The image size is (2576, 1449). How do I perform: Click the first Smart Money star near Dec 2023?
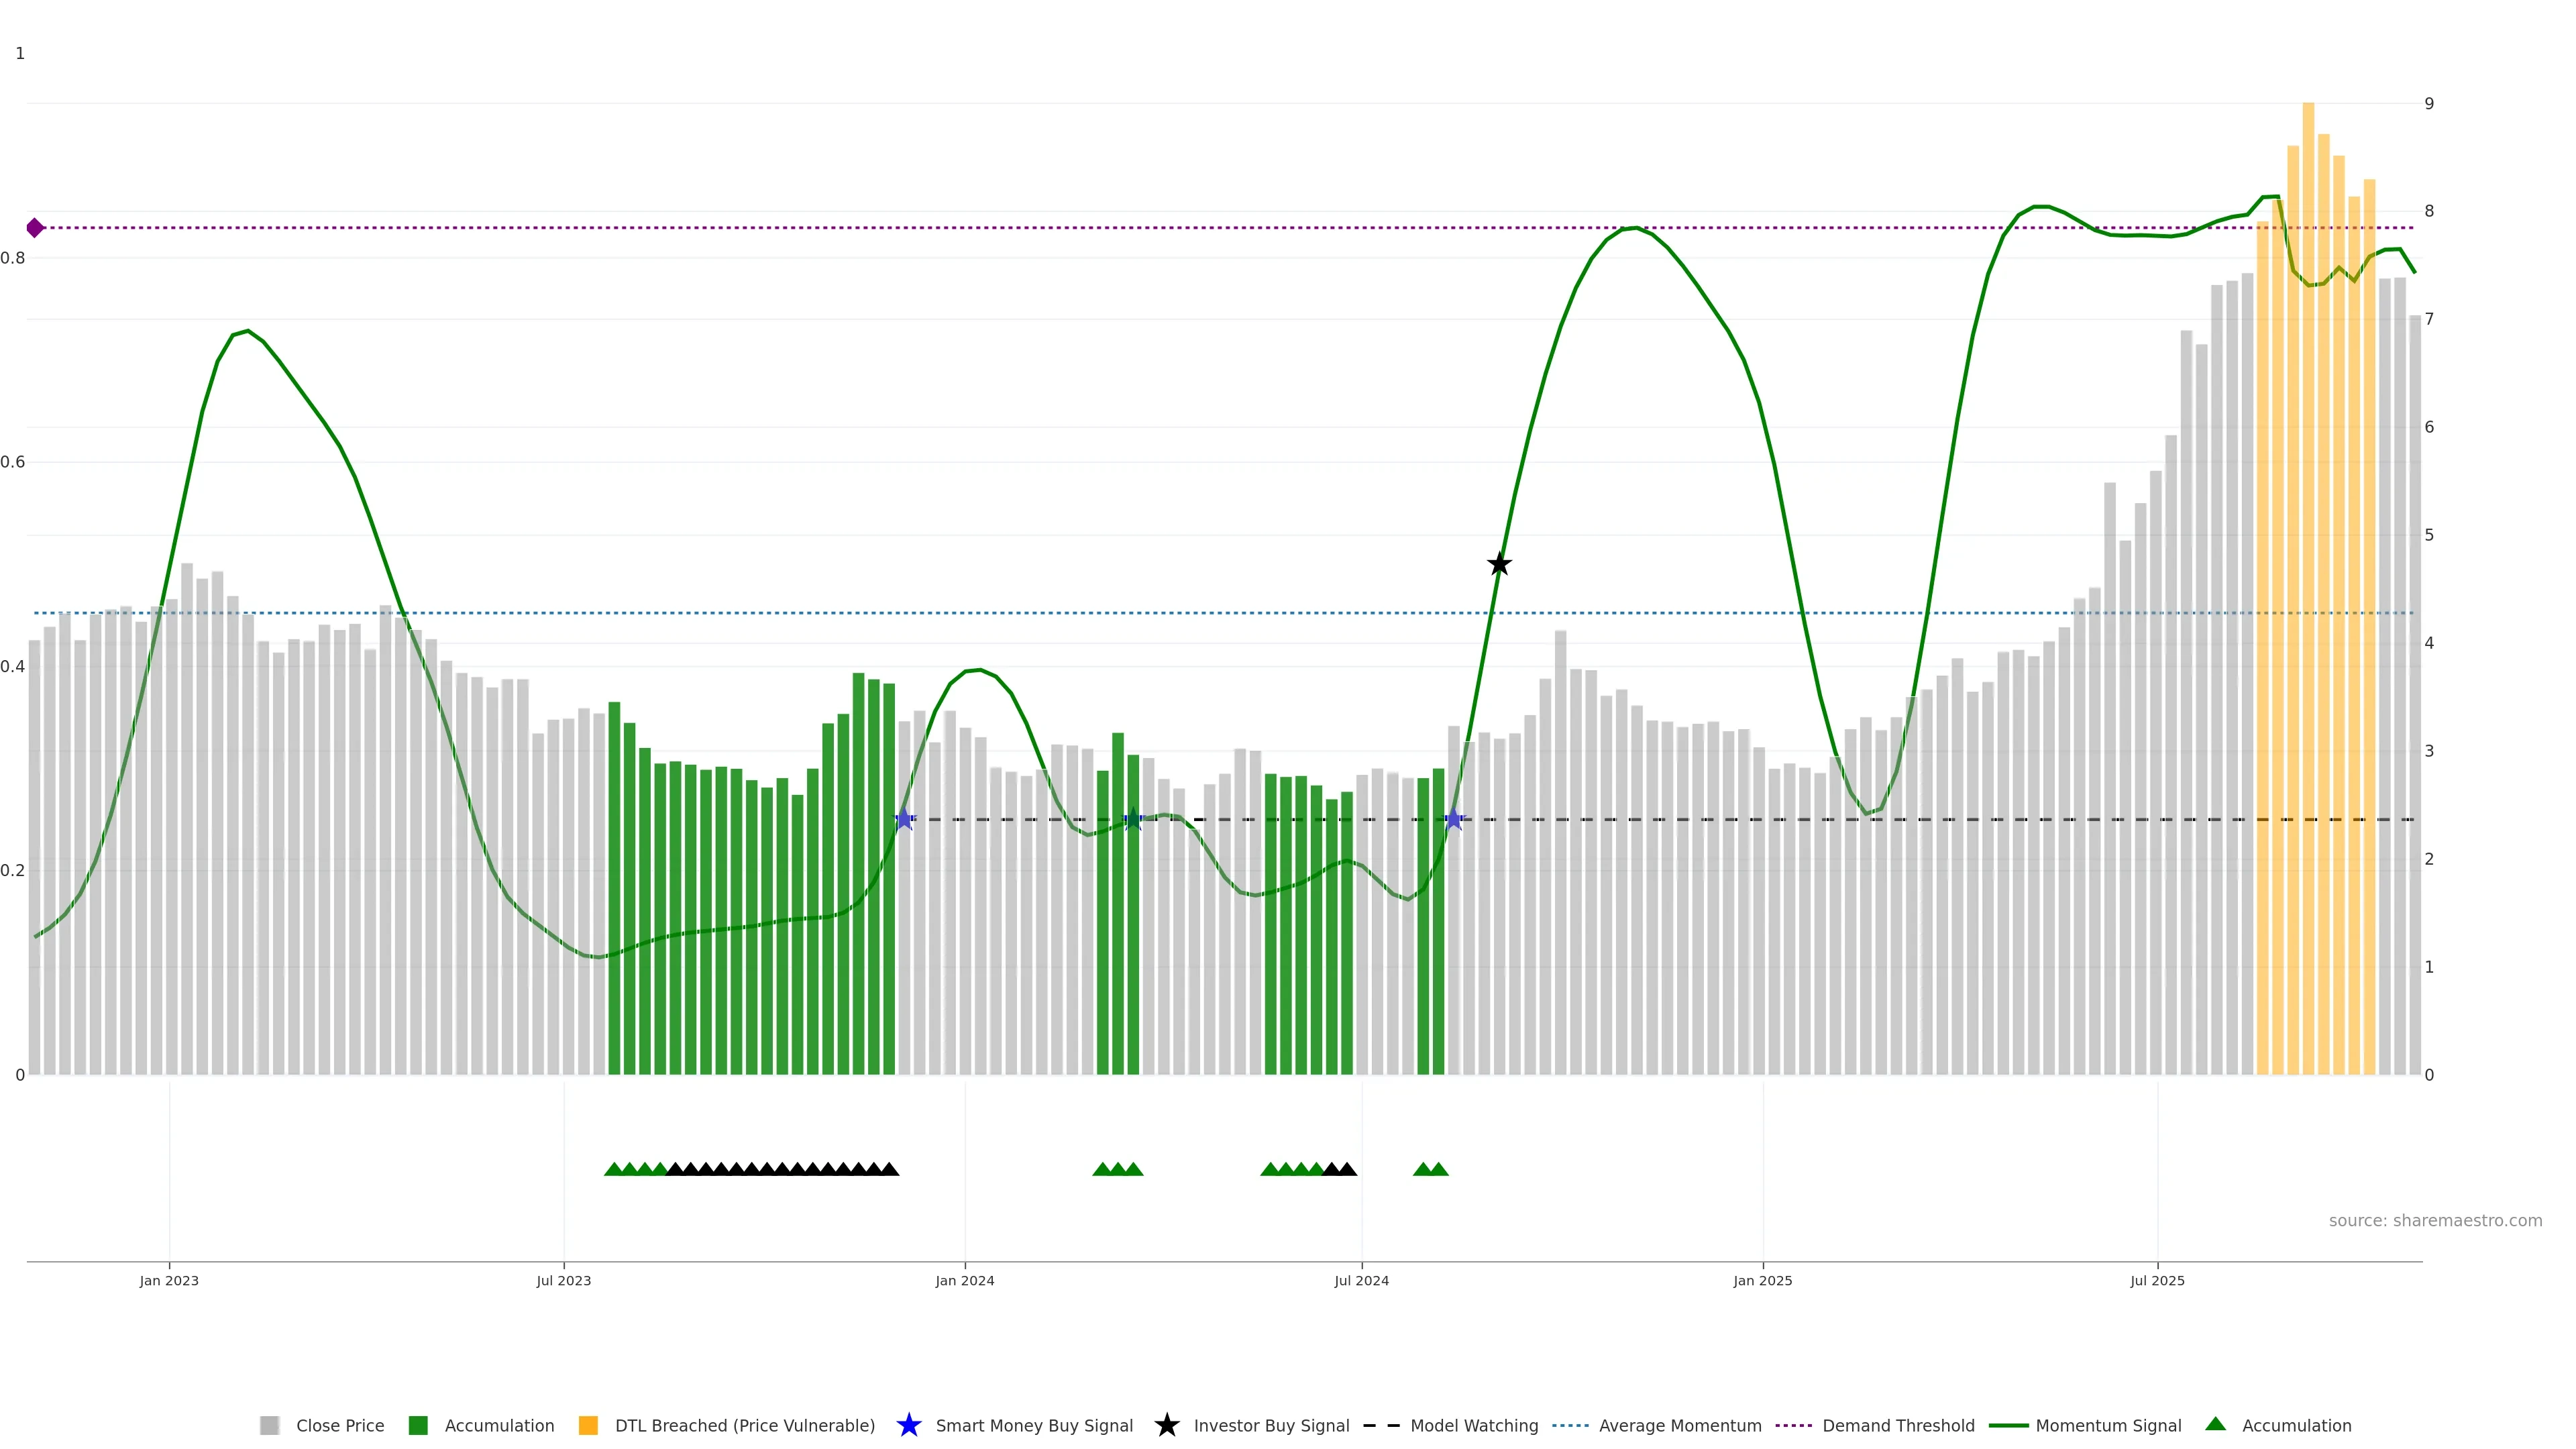(904, 819)
